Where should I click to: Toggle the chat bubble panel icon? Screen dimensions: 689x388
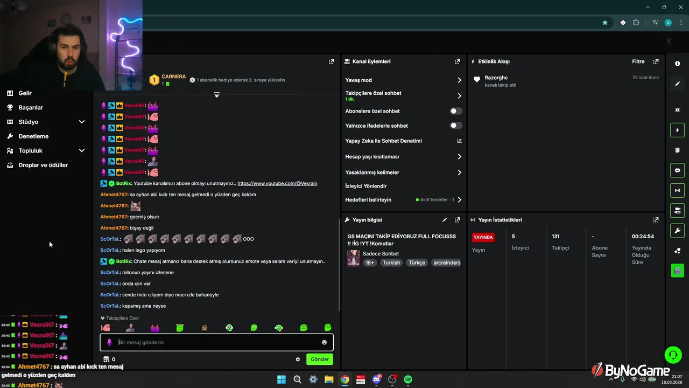click(x=677, y=170)
